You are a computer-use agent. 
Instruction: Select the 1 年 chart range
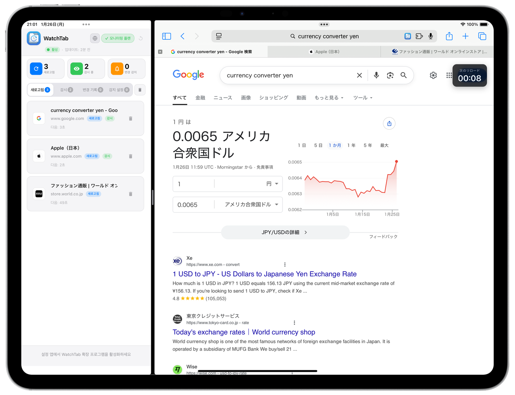click(351, 145)
